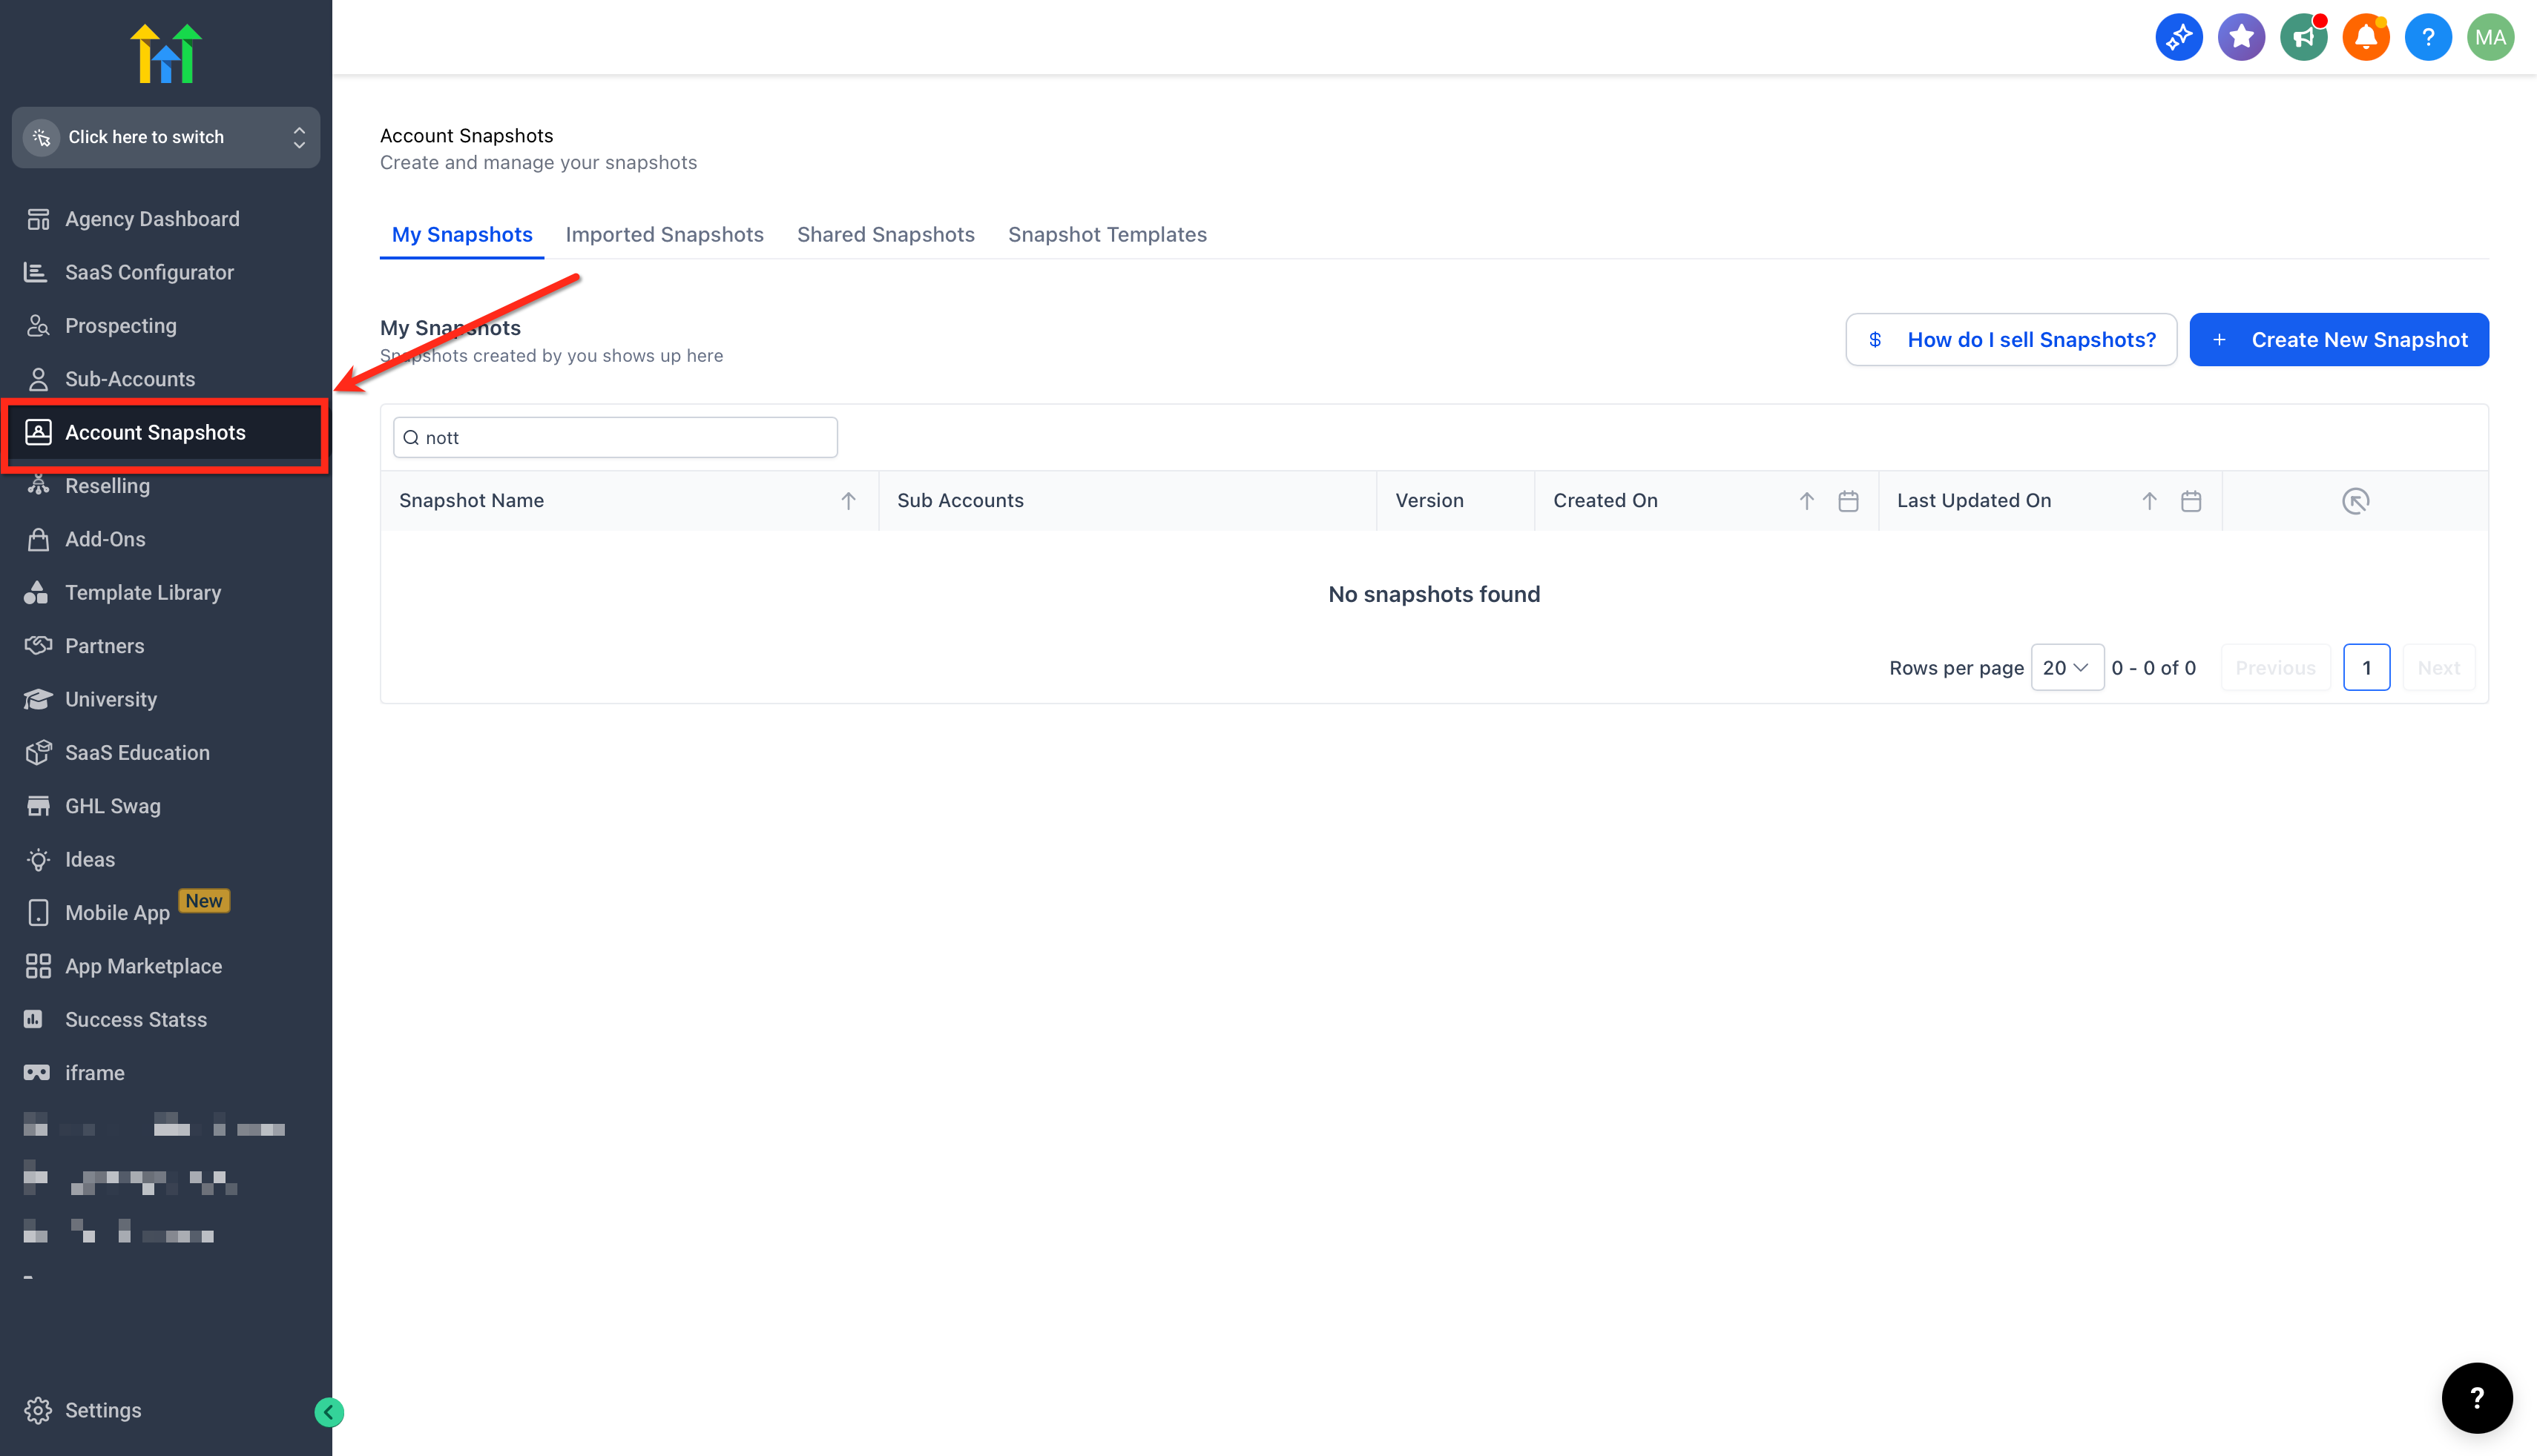This screenshot has width=2537, height=1456.
Task: Click the Last Updated On calendar icon
Action: pos(2191,501)
